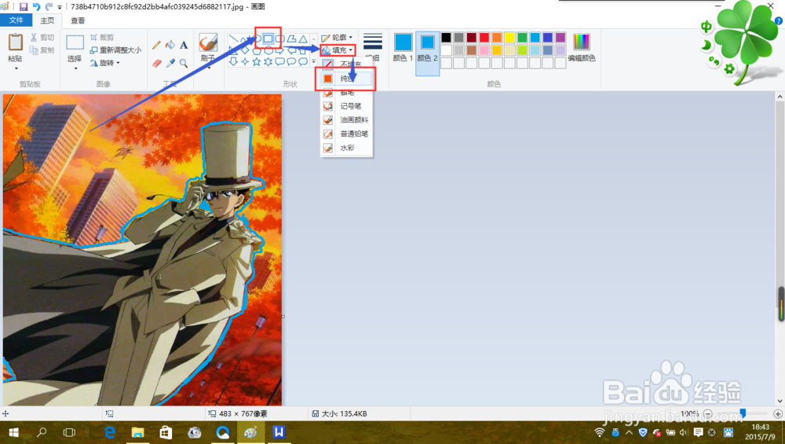Choose the Oval callout shape
Screen dimensions: 785x444
[291, 61]
